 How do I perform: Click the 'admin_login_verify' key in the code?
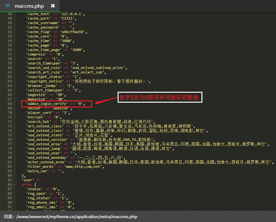click(47, 104)
